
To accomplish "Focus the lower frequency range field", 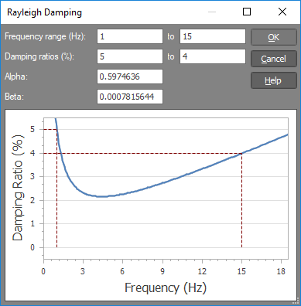I will click(130, 36).
